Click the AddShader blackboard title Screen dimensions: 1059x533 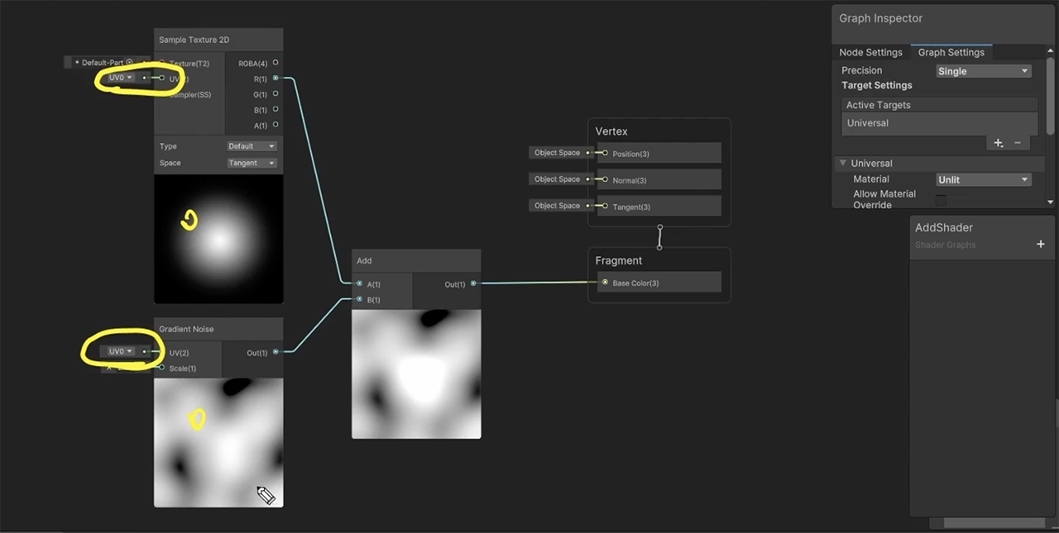click(944, 227)
